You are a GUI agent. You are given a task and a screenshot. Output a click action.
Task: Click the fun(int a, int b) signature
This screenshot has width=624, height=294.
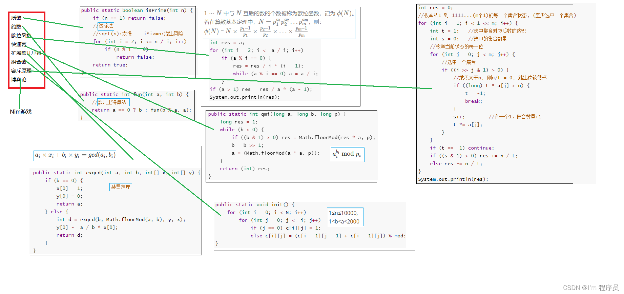pyautogui.click(x=134, y=94)
